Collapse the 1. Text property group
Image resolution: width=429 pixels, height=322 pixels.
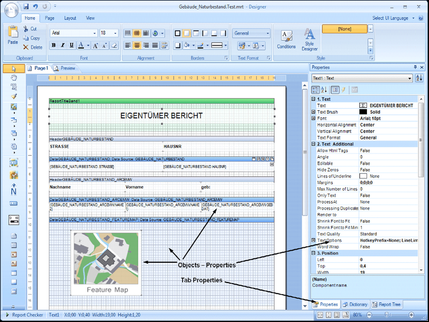(x=313, y=99)
